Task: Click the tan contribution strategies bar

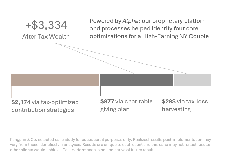Action: pos(55,80)
